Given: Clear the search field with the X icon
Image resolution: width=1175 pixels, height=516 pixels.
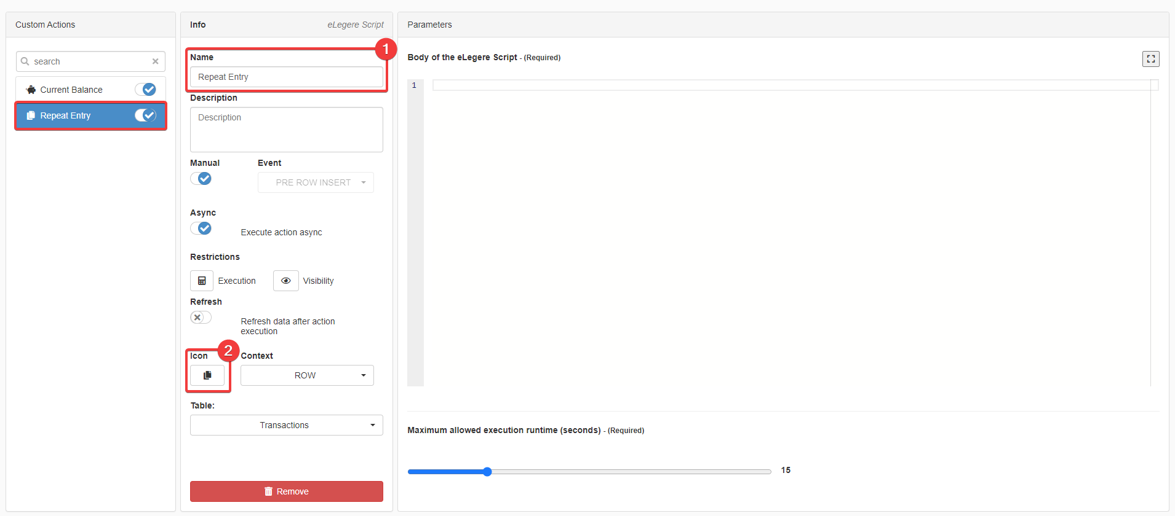Looking at the screenshot, I should pos(155,61).
